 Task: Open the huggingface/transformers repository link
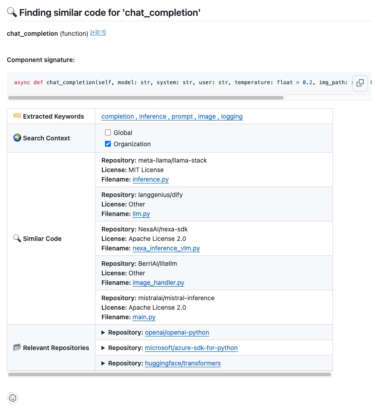point(183,363)
